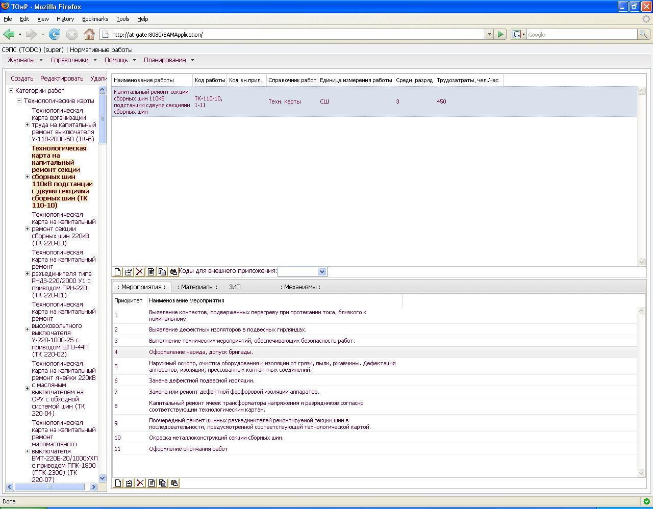Go to the Firefox Home page icon
The image size is (653, 509).
coord(89,34)
